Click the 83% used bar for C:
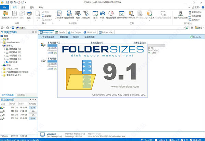Image resolution: width=205 pixels, height=141 pixels. click(33, 108)
